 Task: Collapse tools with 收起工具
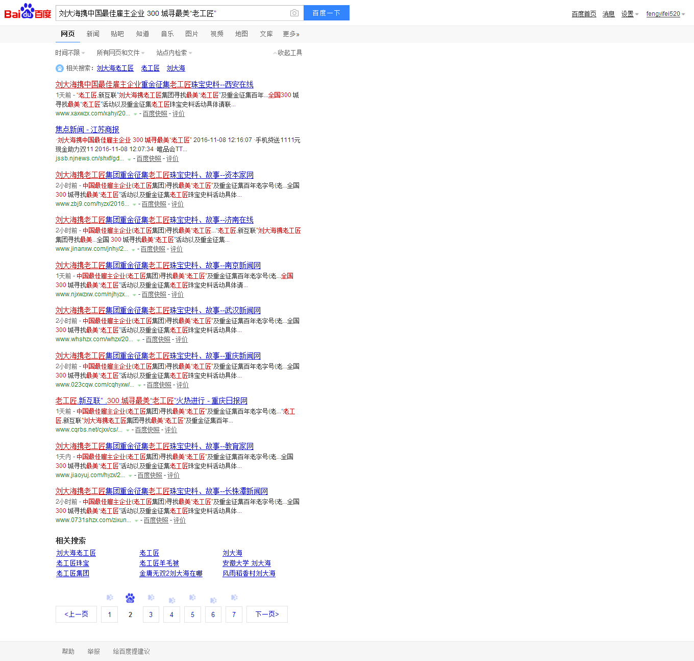[288, 53]
